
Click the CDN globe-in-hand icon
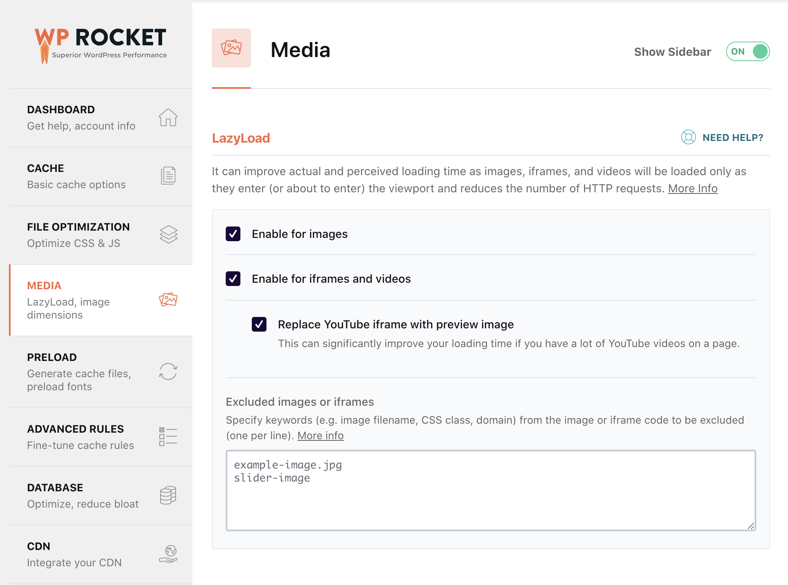168,554
